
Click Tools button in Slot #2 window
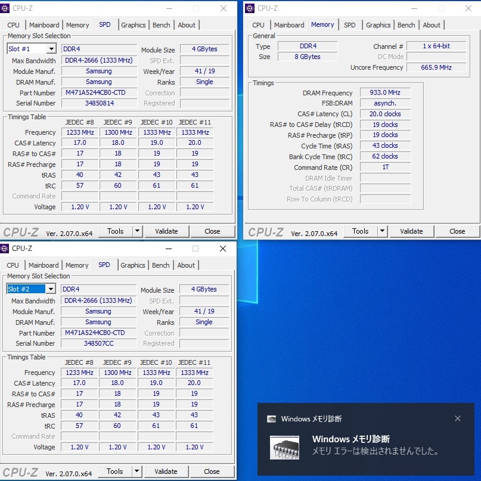pos(115,471)
